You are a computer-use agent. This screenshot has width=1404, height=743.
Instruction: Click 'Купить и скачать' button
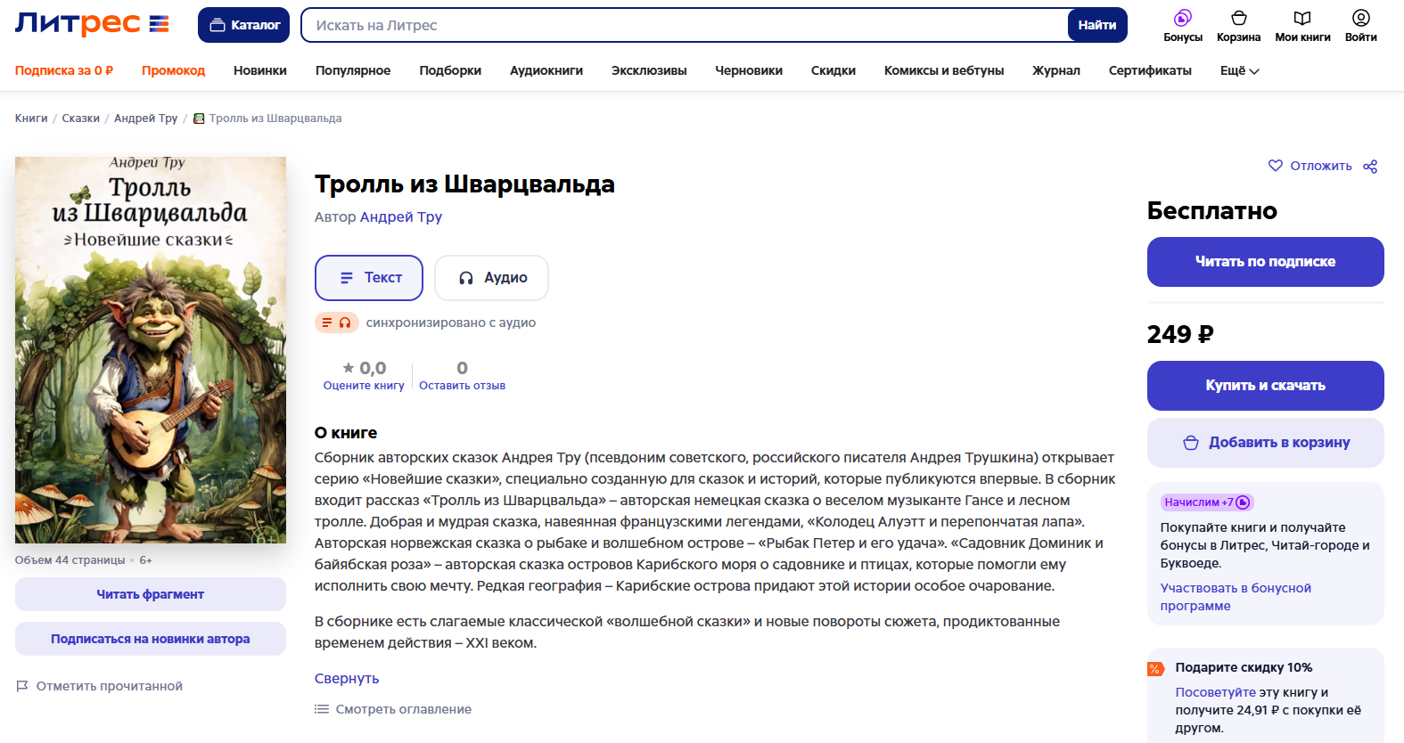(x=1265, y=386)
